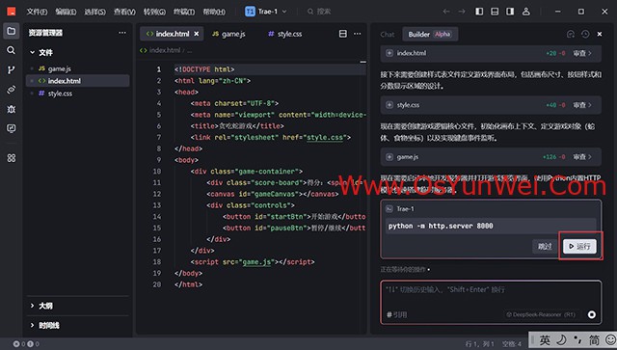Open 审查 review for index.html changes

coord(582,53)
